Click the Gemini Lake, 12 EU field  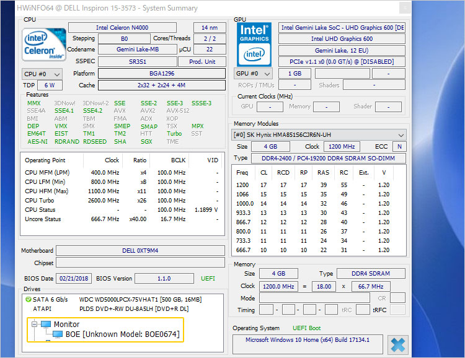(x=342, y=50)
